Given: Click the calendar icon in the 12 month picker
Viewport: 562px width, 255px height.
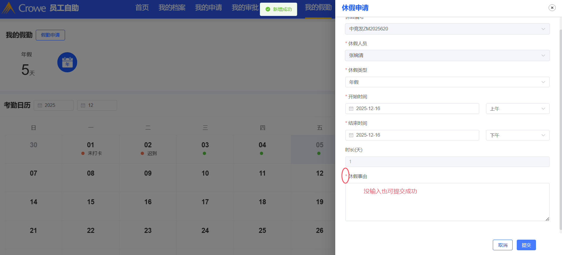Looking at the screenshot, I should point(83,105).
